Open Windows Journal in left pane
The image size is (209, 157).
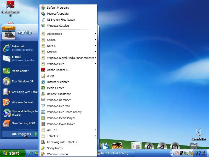pyautogui.click(x=20, y=102)
